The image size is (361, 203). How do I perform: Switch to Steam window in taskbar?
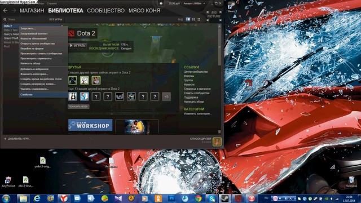pos(224,198)
